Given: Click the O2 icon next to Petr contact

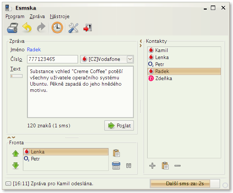Looking at the screenshot, I should pos(151,64).
